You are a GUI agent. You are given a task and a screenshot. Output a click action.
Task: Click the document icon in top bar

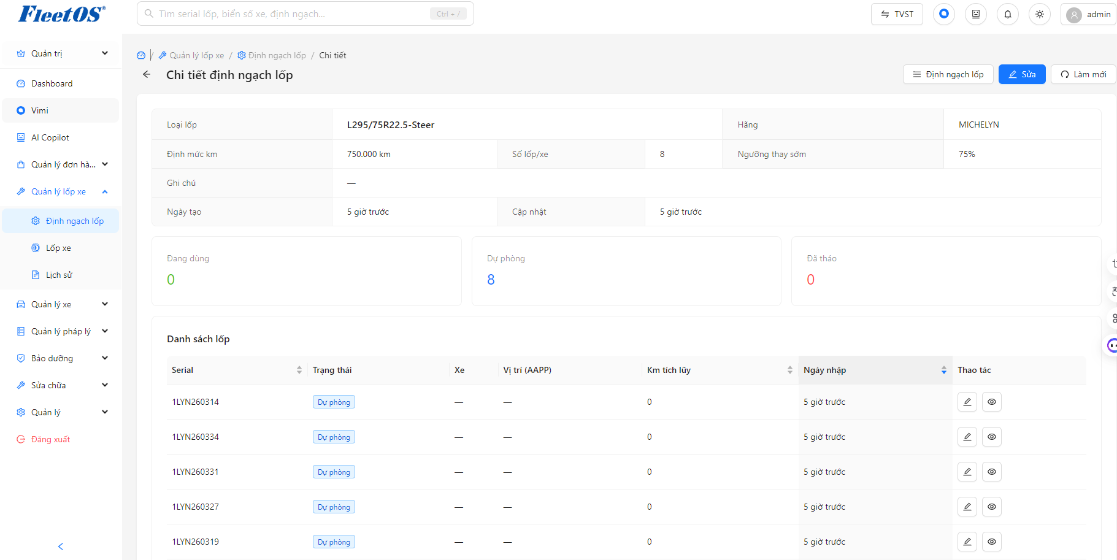click(976, 14)
